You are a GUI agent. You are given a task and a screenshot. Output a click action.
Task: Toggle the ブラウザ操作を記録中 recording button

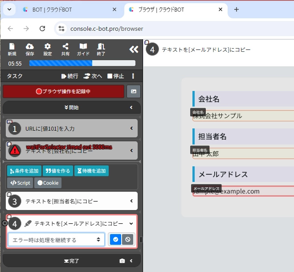coord(63,91)
